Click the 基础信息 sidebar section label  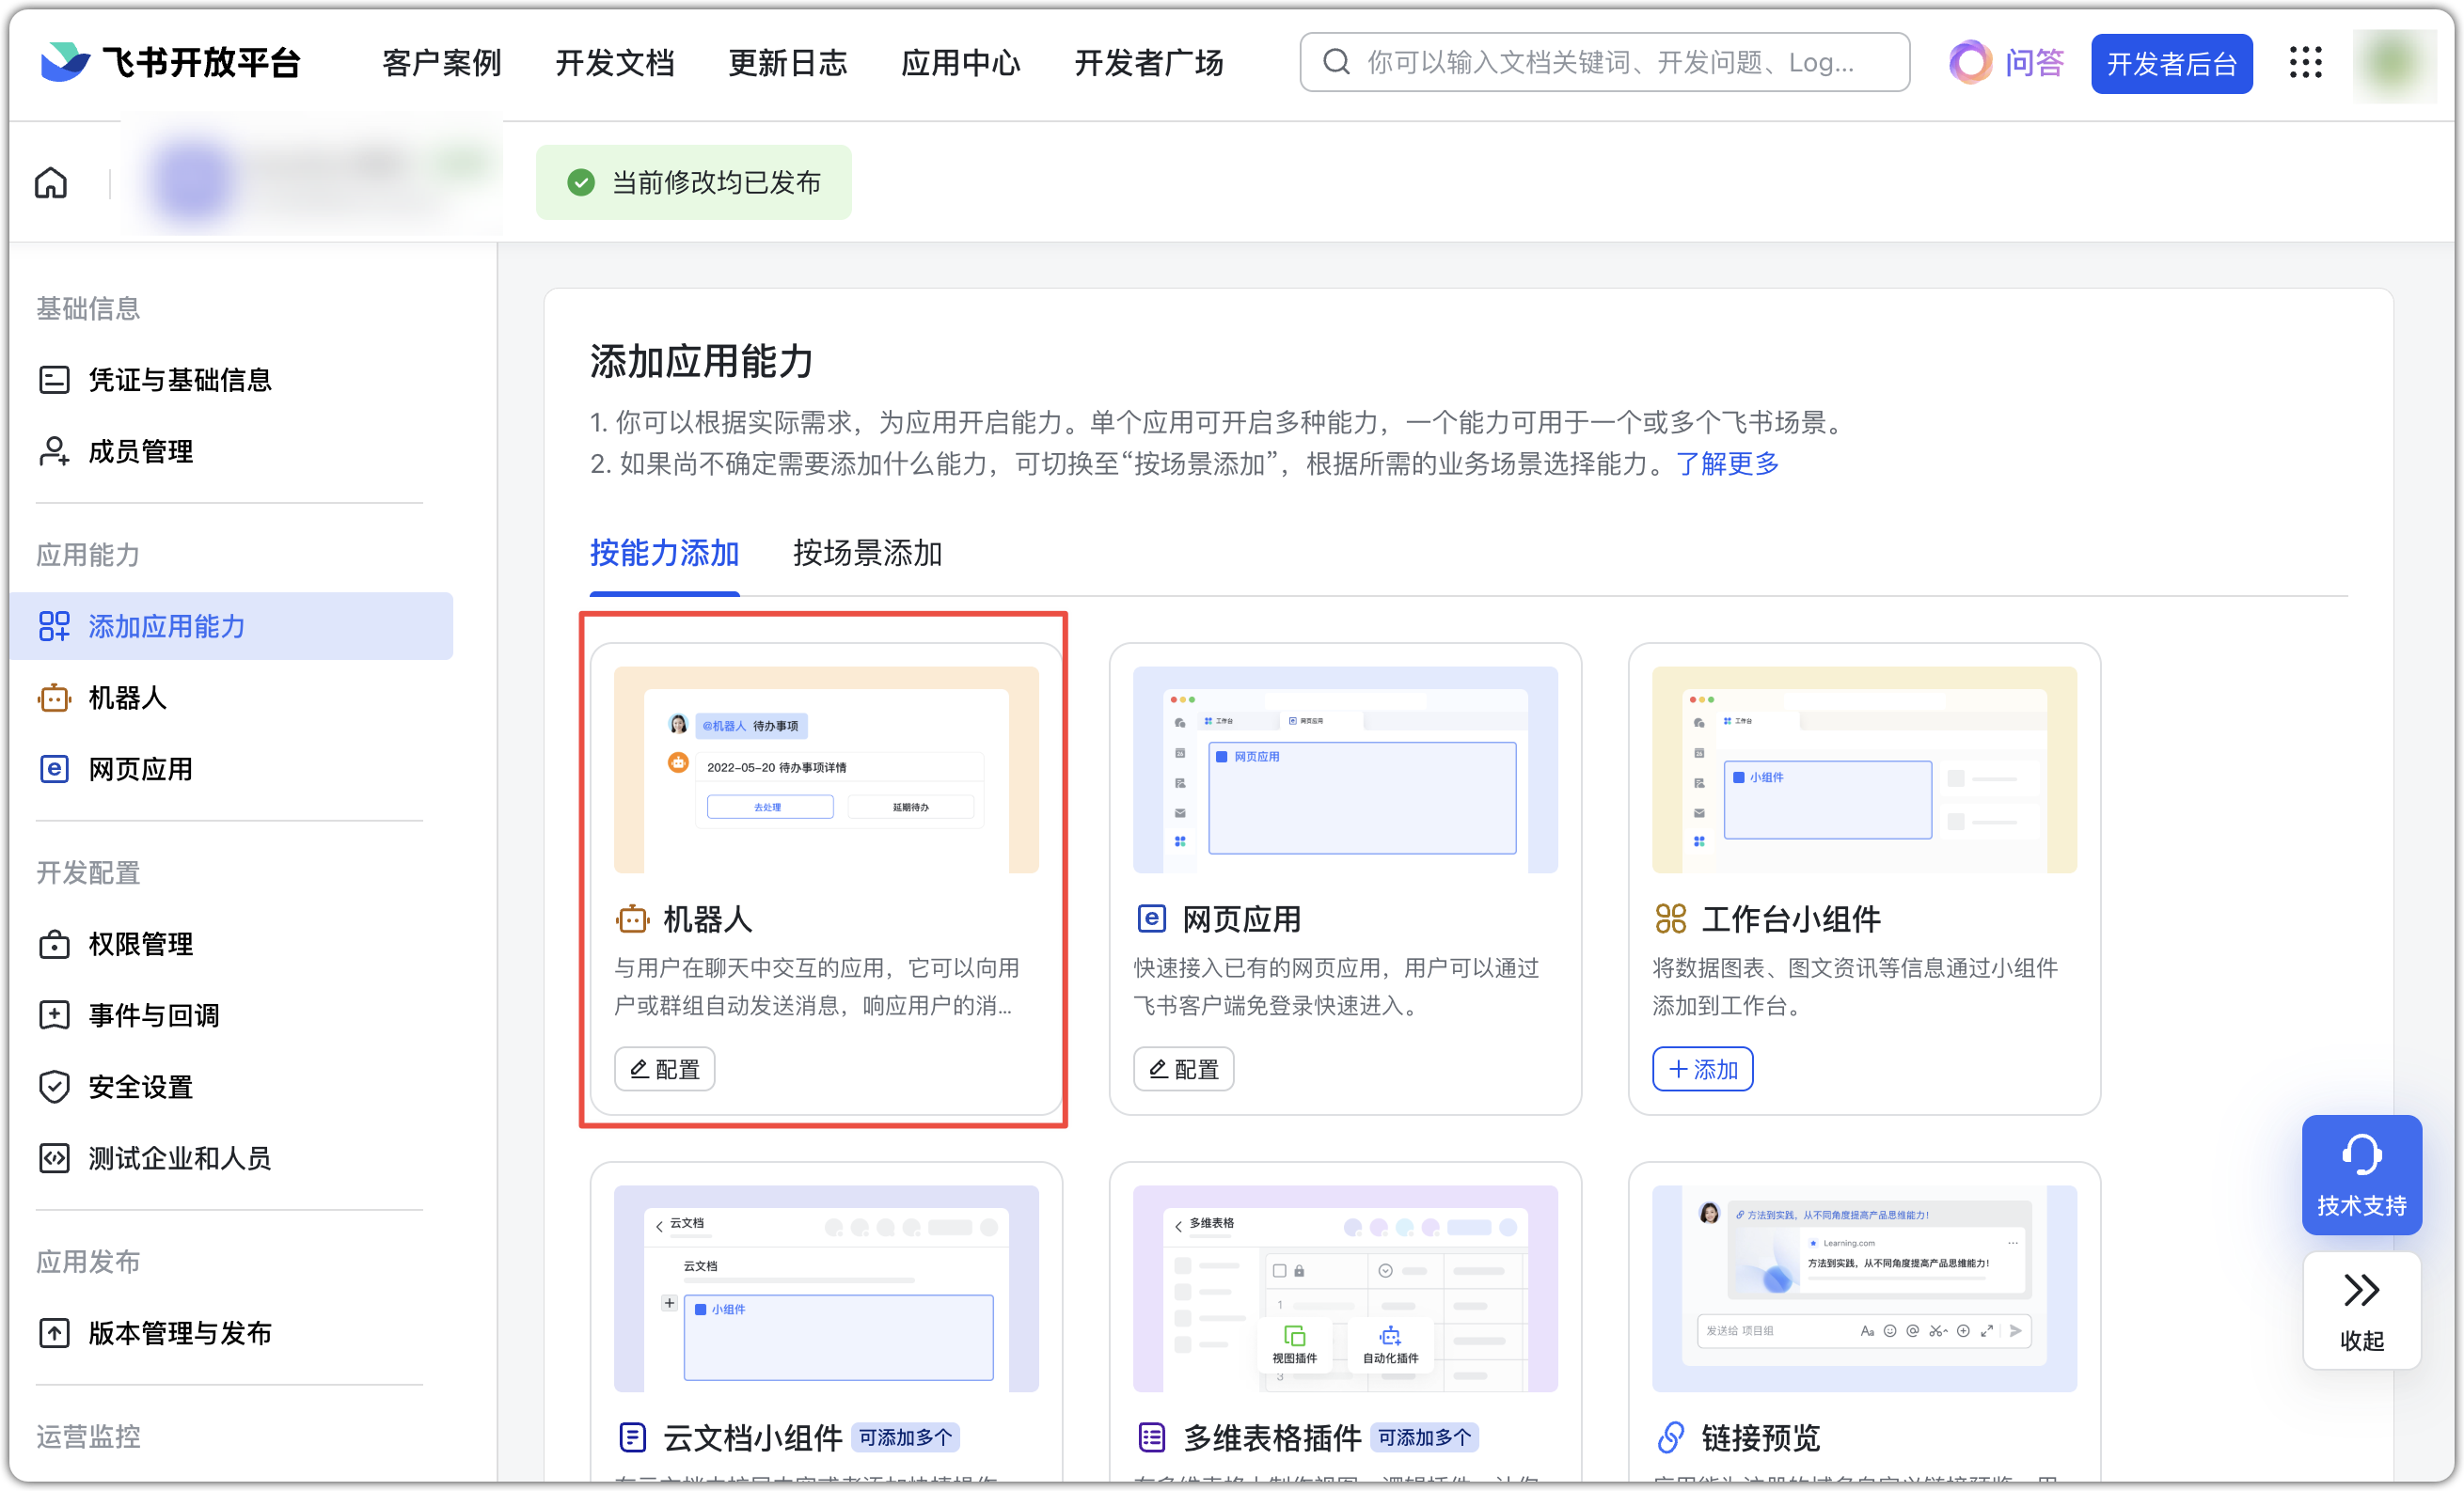pyautogui.click(x=88, y=307)
